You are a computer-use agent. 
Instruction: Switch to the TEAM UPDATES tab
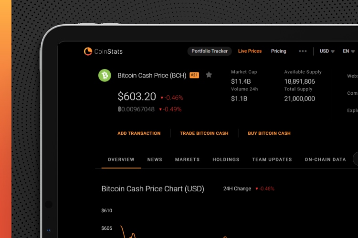tap(272, 159)
